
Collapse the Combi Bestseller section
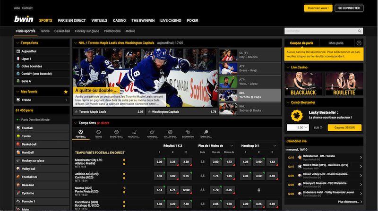288,102
